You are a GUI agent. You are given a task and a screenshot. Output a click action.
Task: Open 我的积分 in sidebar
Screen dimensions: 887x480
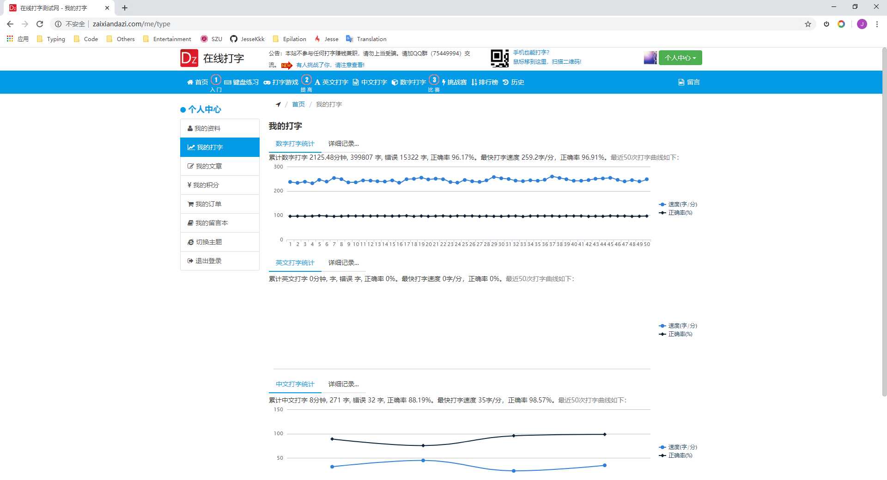click(220, 185)
